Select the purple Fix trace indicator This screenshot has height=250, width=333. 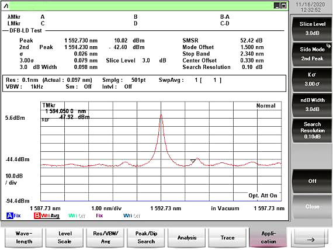tap(99, 216)
